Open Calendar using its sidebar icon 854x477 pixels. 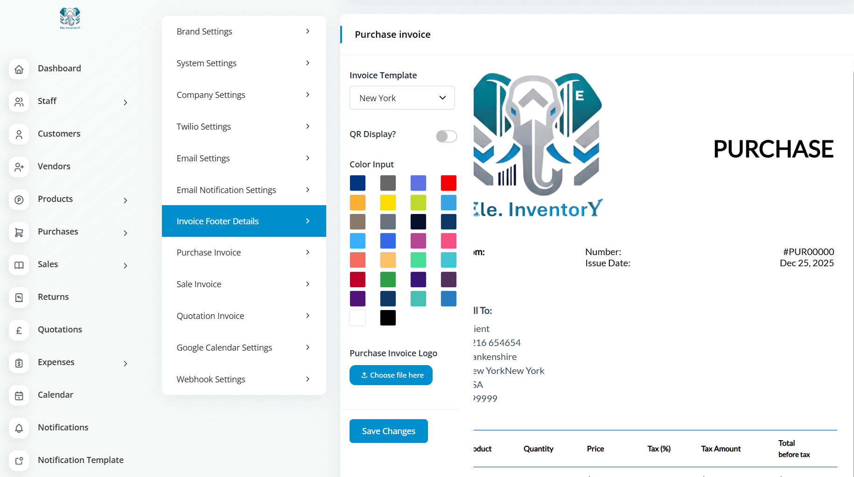coord(19,395)
